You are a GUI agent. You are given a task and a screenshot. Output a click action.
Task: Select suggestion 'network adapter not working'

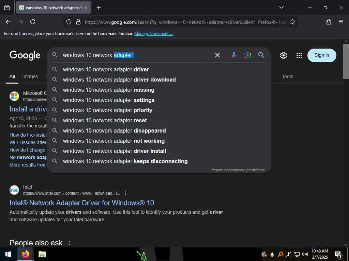pos(159,141)
